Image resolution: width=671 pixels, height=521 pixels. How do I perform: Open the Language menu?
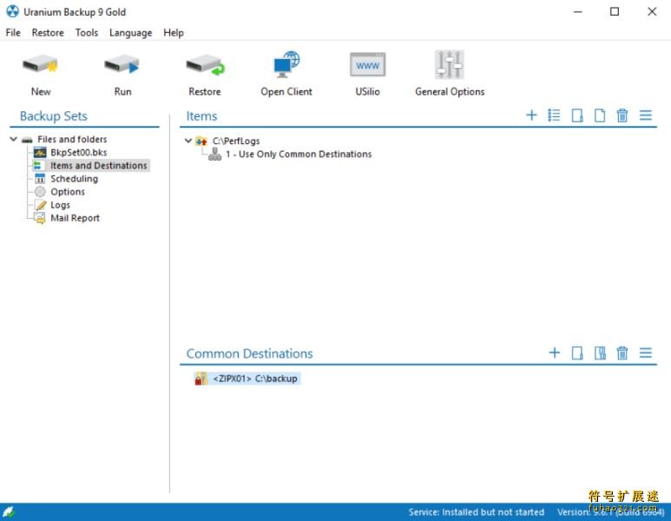coord(130,32)
